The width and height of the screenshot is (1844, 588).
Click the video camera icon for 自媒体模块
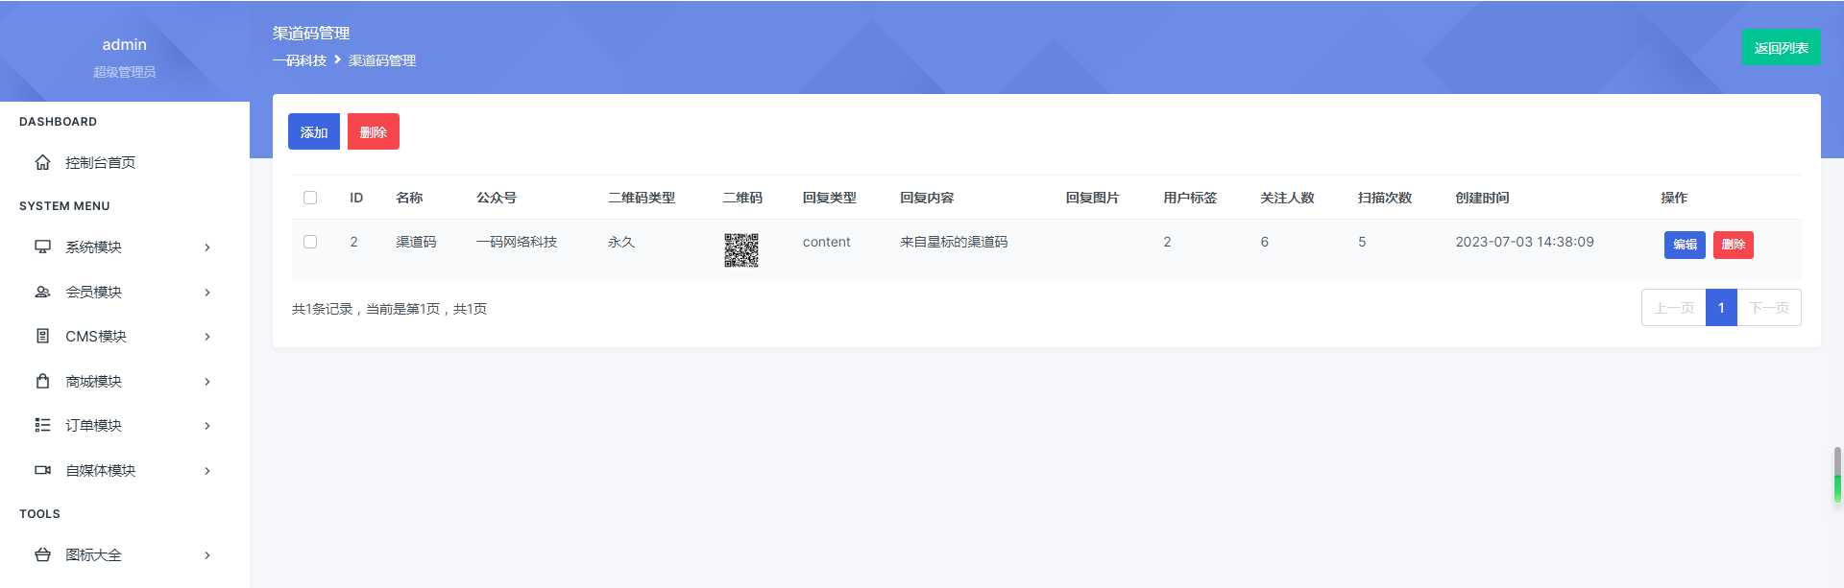coord(42,470)
